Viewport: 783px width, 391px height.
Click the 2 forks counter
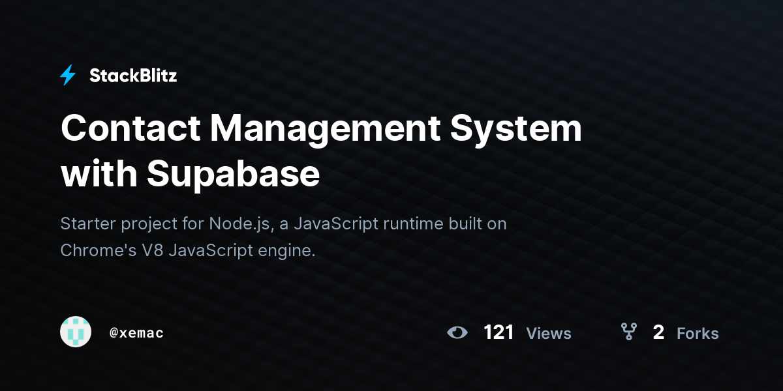(658, 332)
